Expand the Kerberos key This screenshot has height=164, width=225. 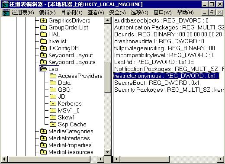[x=53, y=103]
